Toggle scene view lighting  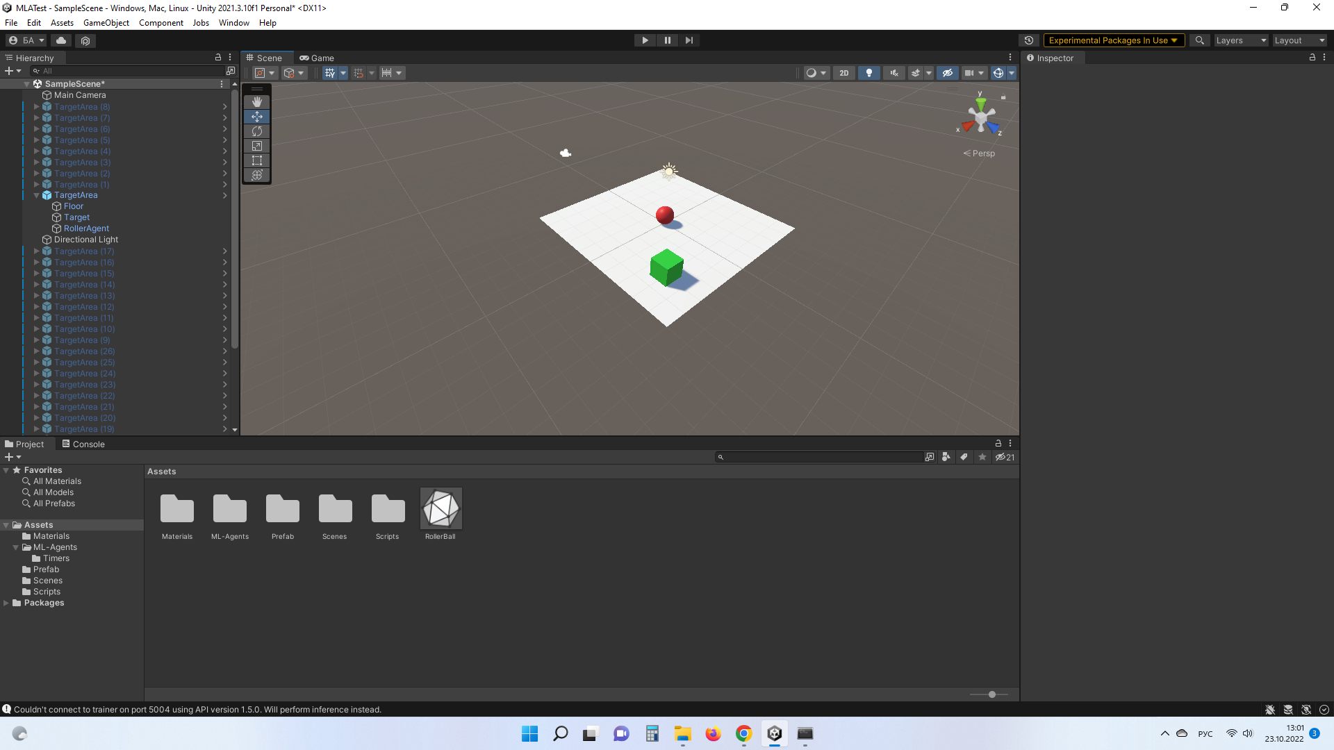869,73
